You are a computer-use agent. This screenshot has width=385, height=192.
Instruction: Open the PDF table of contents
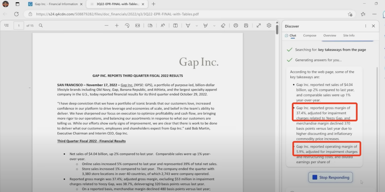[x=7, y=26]
